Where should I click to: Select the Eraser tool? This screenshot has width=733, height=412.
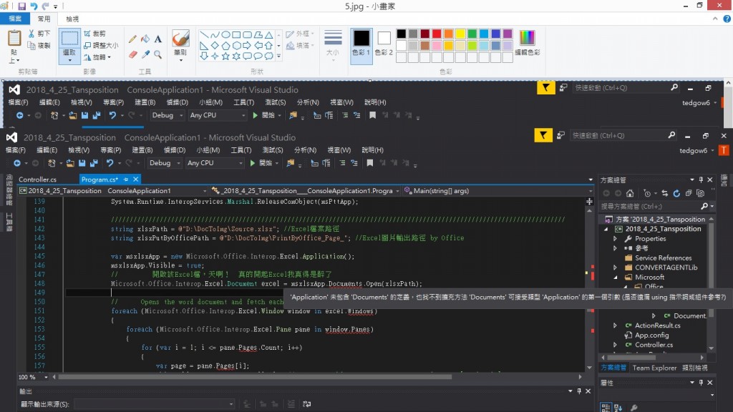pos(132,54)
